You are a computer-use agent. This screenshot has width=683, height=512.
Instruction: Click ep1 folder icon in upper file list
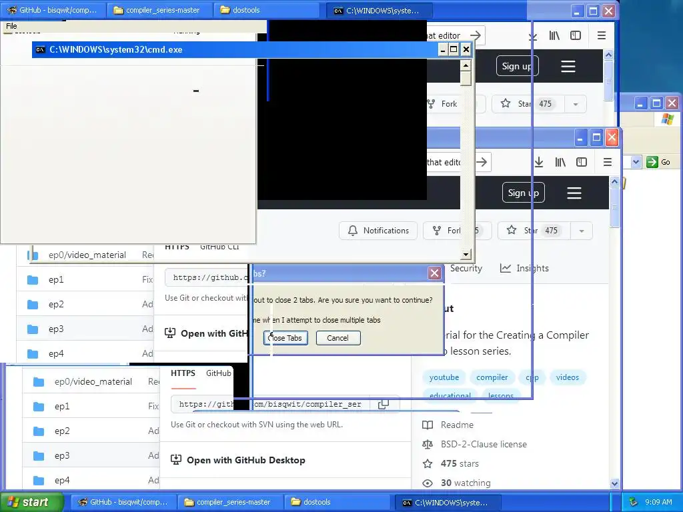(x=33, y=280)
